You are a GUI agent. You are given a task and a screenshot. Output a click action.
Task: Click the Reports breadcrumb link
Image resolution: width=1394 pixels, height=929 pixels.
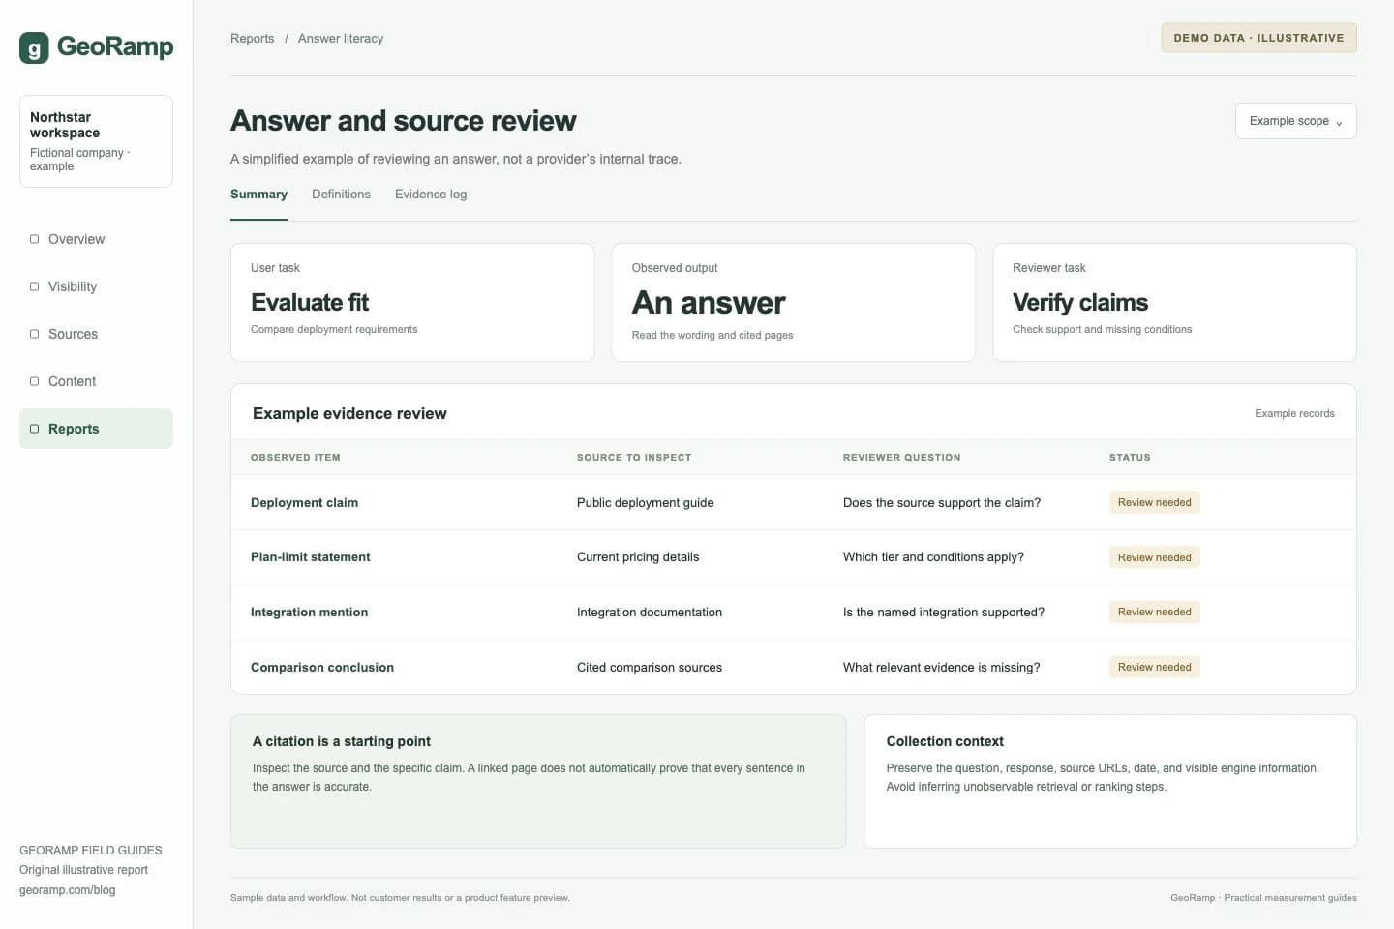252,39
